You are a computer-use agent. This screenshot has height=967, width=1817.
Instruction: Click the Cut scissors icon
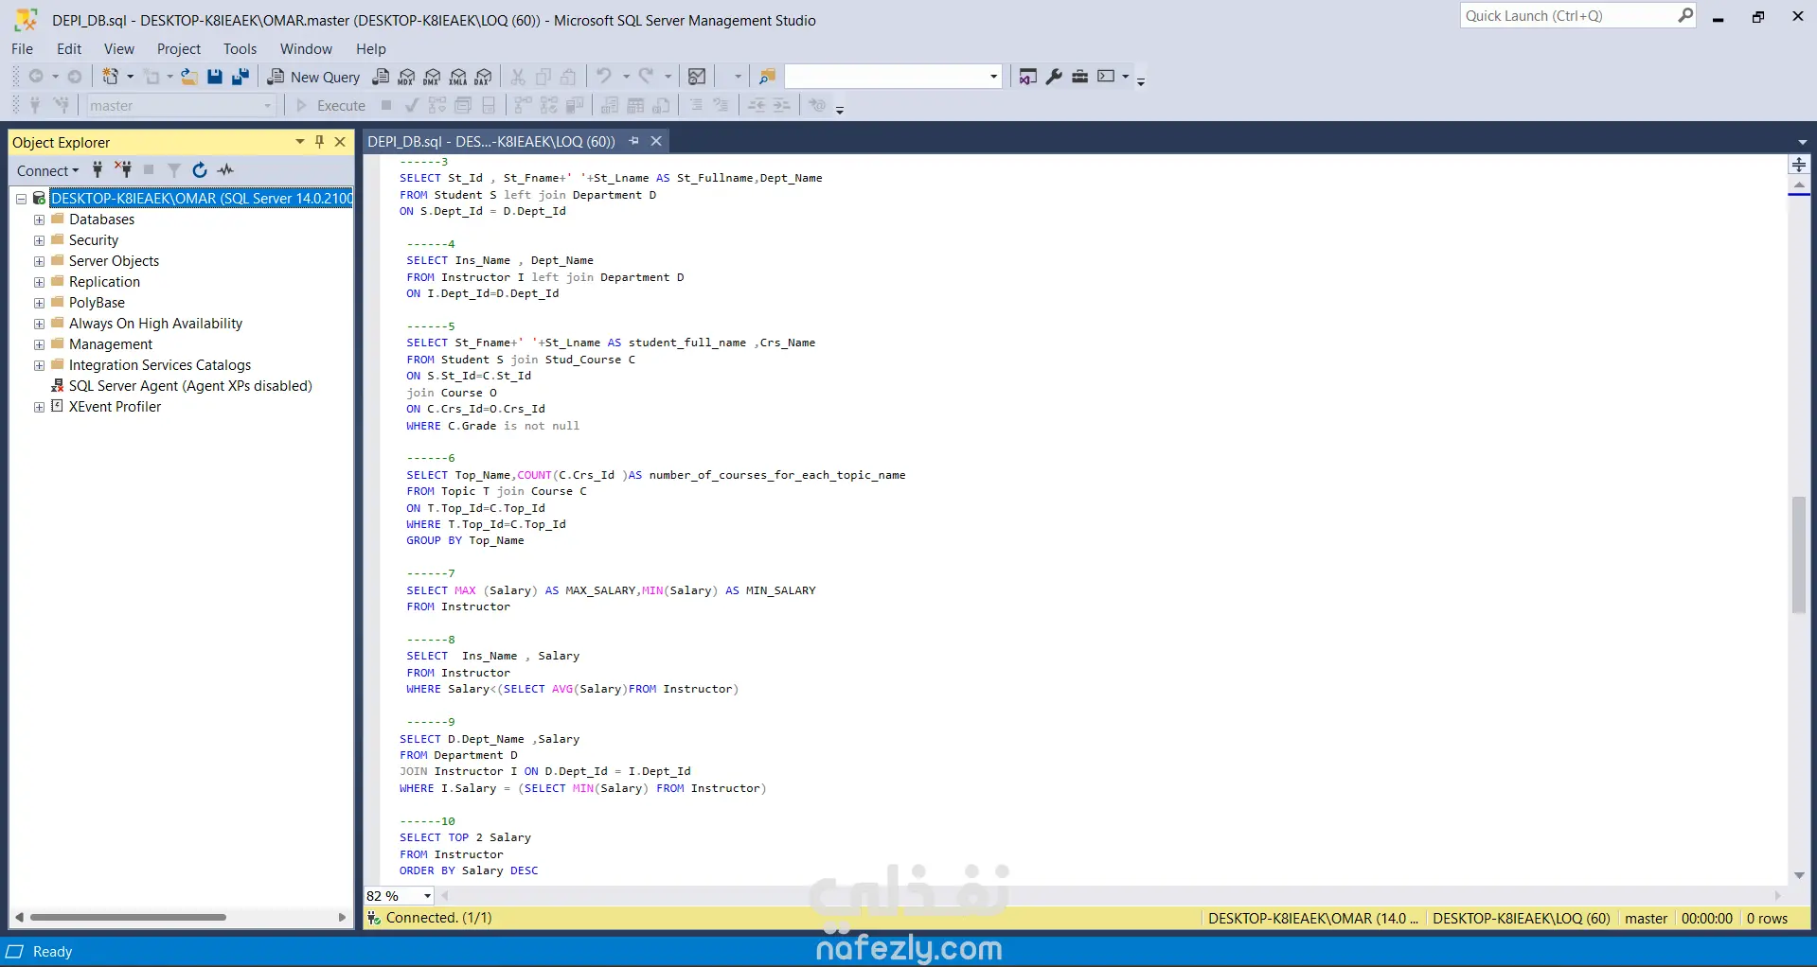(x=518, y=77)
